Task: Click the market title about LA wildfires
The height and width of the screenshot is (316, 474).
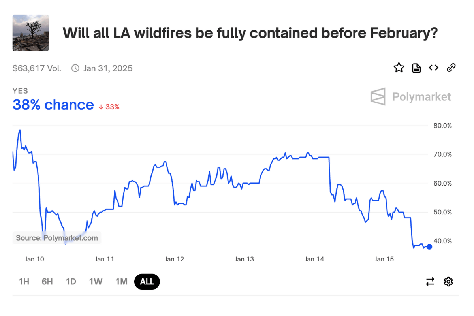Action: click(x=250, y=33)
